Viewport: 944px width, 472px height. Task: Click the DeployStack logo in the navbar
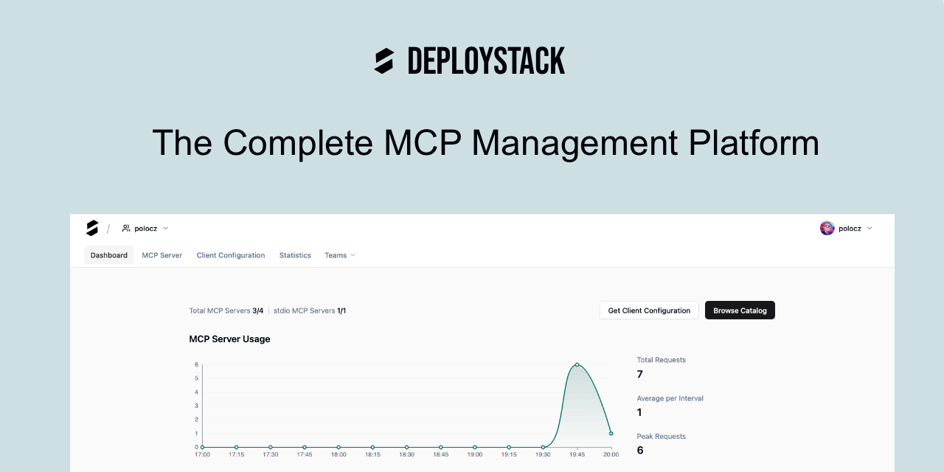[91, 228]
